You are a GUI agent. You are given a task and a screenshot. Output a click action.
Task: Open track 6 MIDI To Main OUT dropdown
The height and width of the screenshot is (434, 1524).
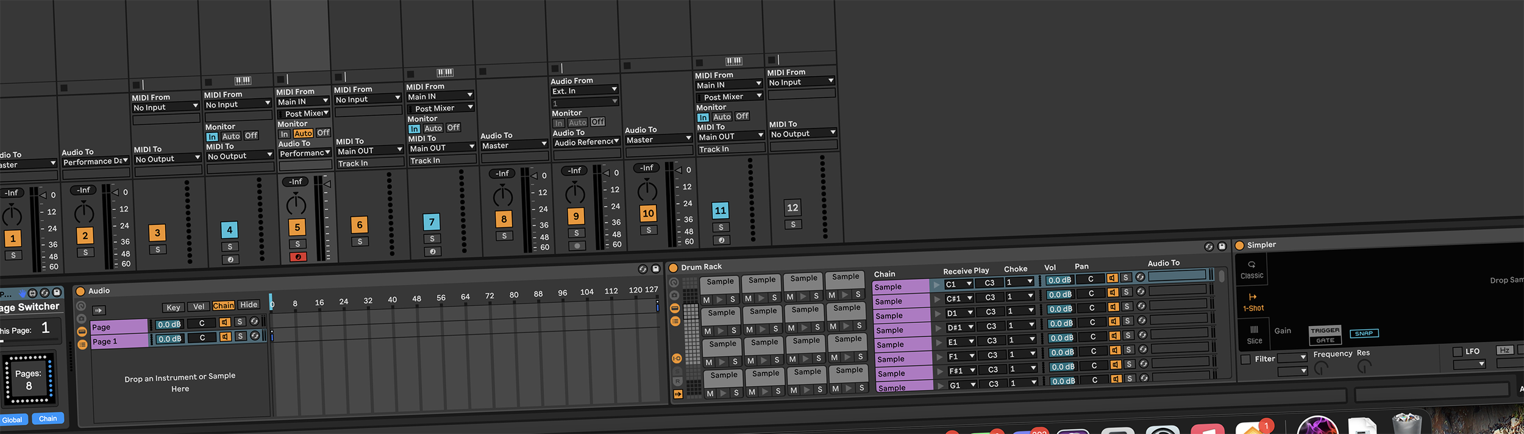coord(369,151)
